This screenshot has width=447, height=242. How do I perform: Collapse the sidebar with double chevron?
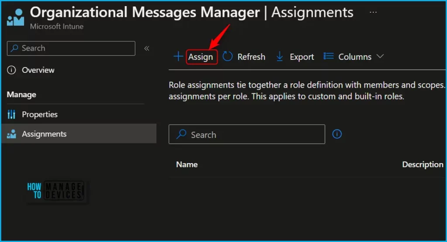click(x=147, y=48)
